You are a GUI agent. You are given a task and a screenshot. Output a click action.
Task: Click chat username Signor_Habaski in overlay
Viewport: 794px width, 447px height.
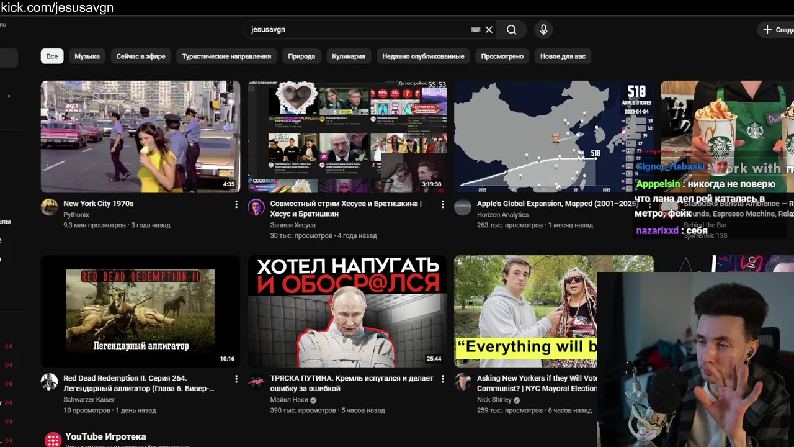click(671, 167)
